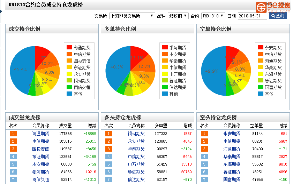Click rank 3 badge in 多头持仓龙虎榜
293x184 pixels.
point(109,149)
